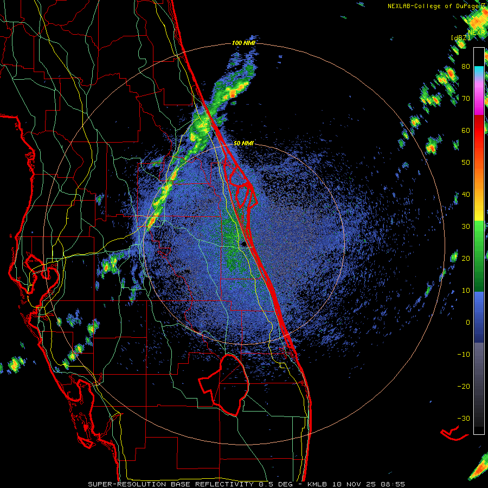The image size is (488, 488).
Task: Click the "08:55" timestamp in the caption
Action: (x=394, y=484)
